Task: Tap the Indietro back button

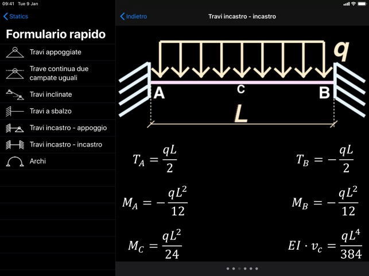Action: [x=134, y=17]
